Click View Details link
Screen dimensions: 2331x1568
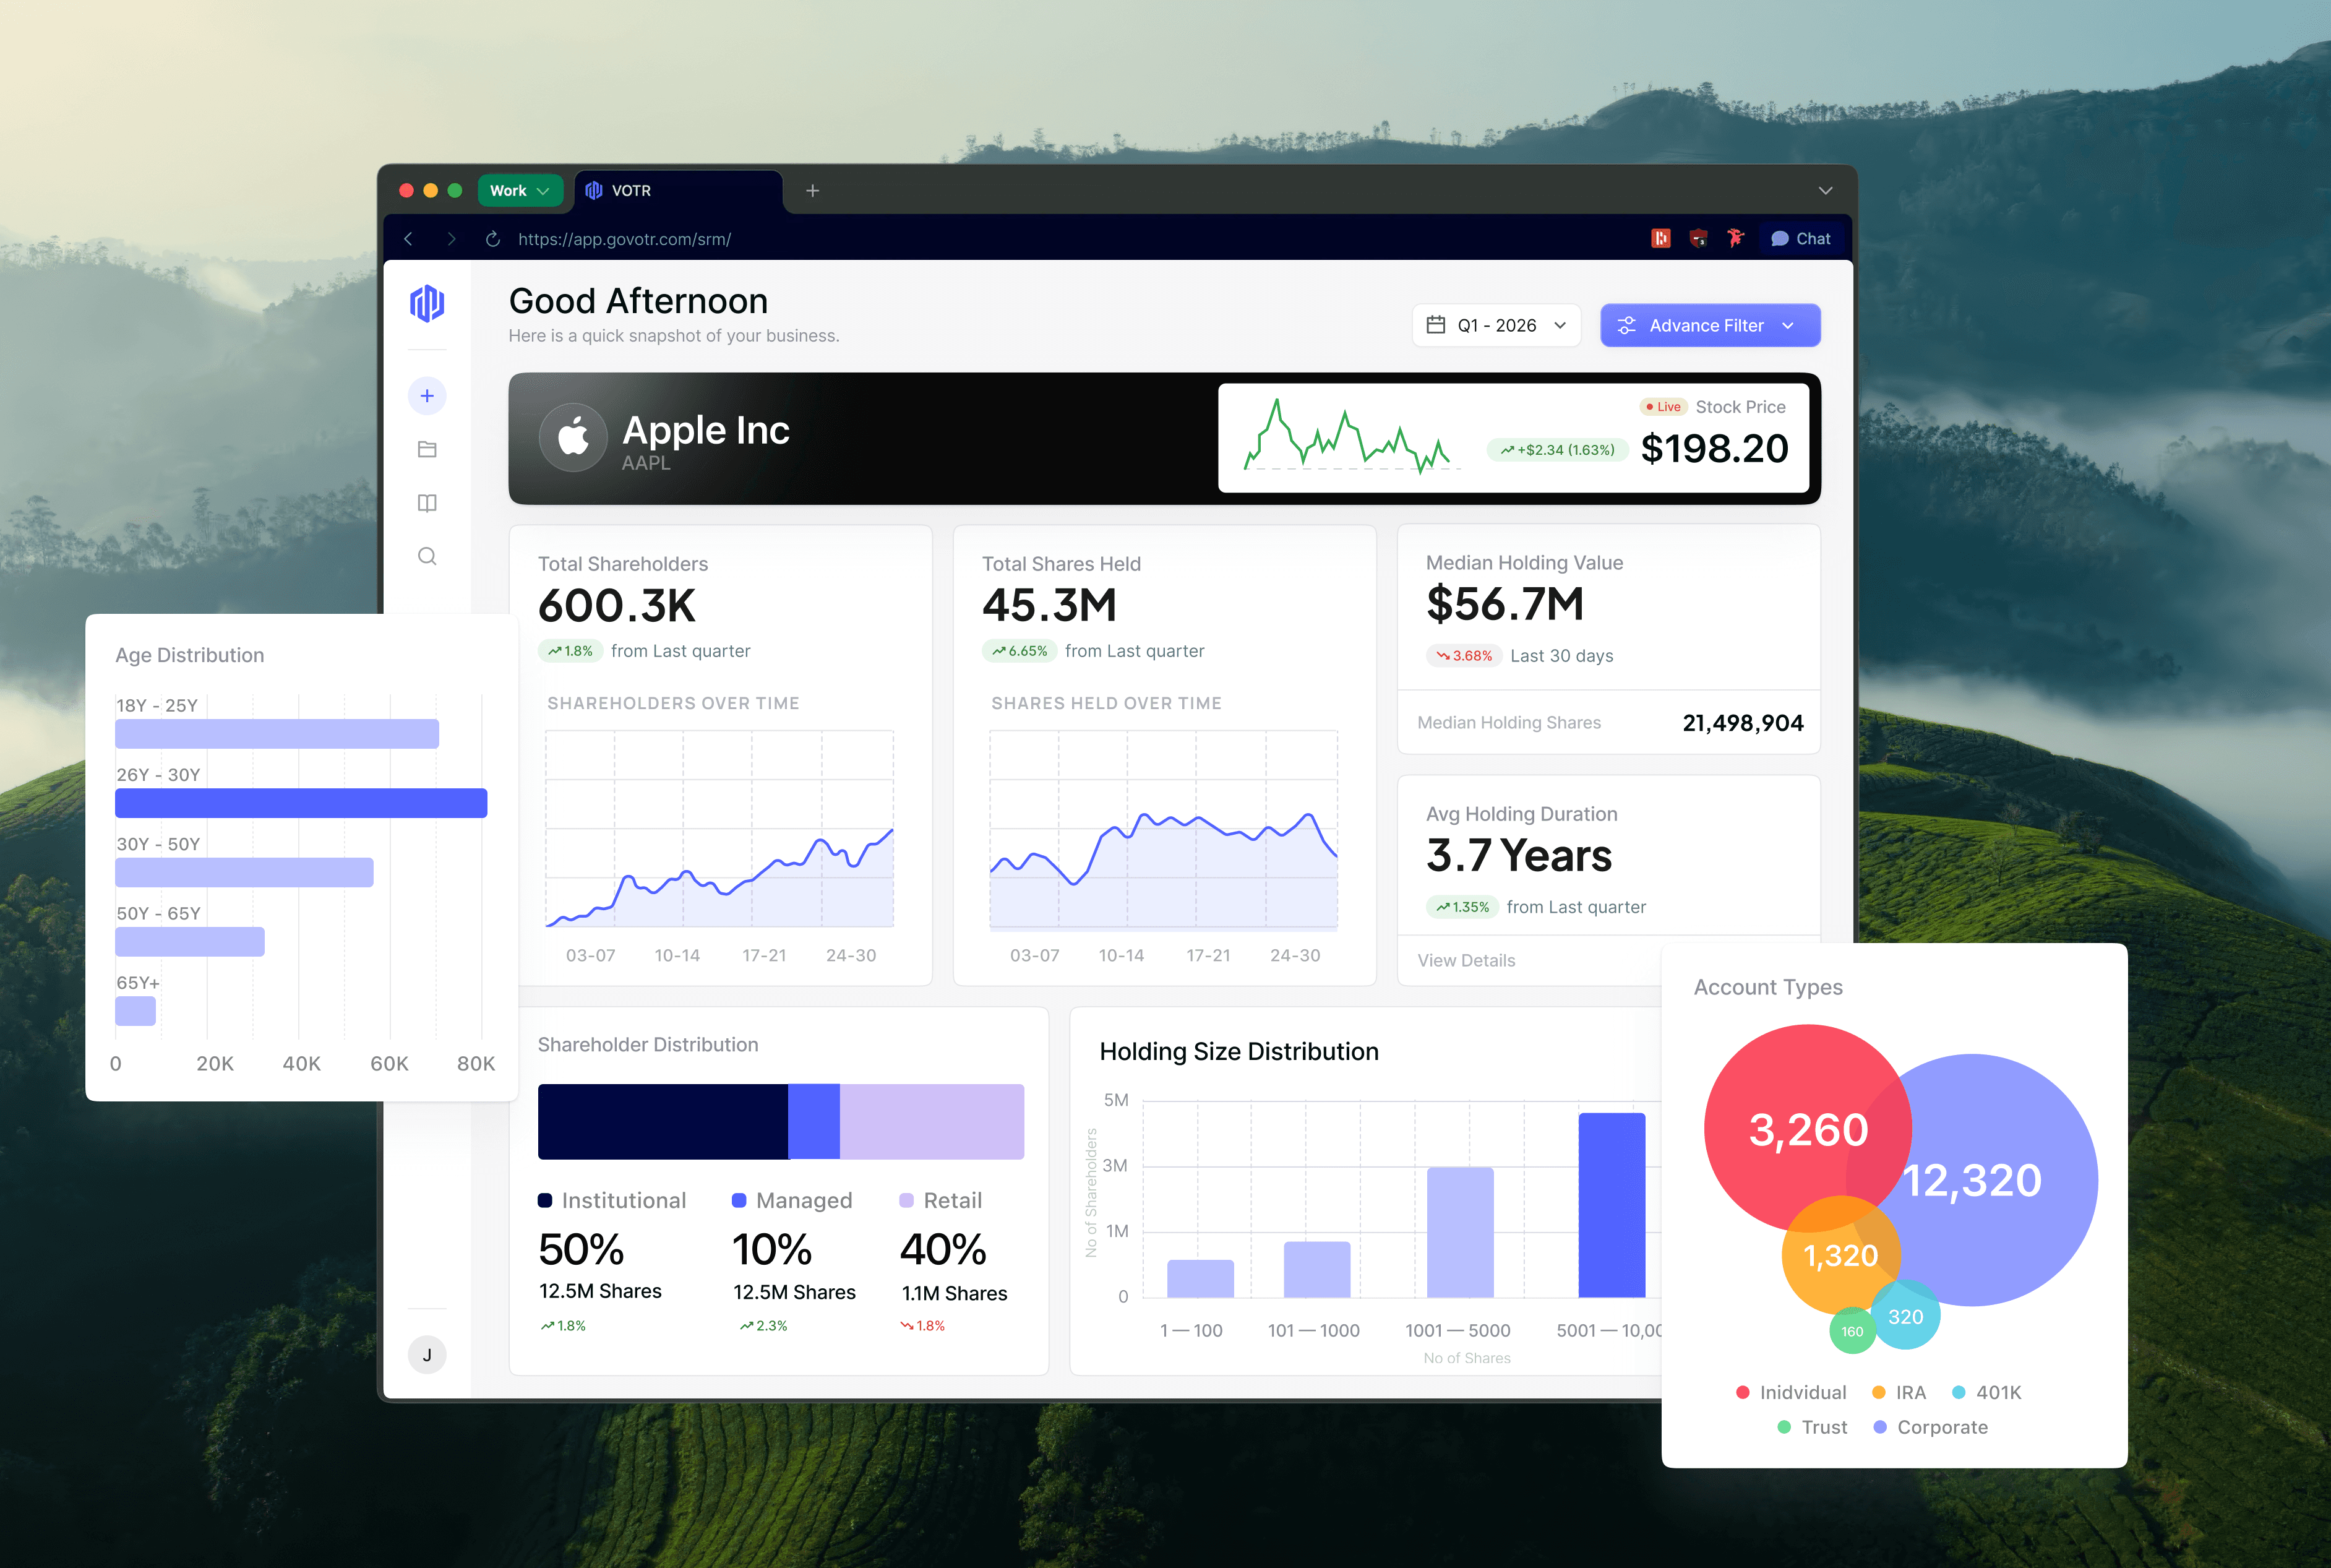1466,960
